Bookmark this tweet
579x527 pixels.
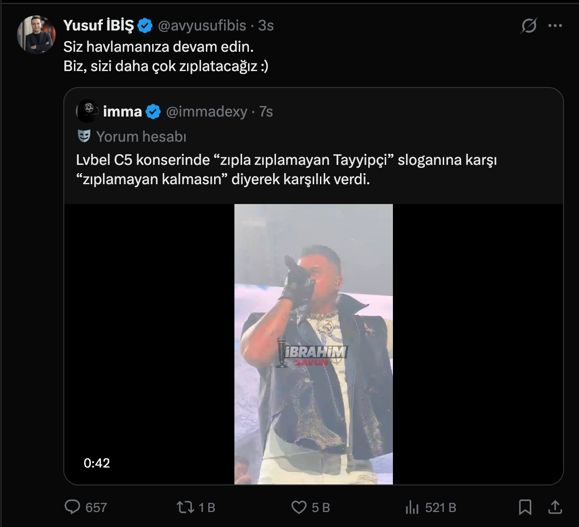[x=525, y=507]
